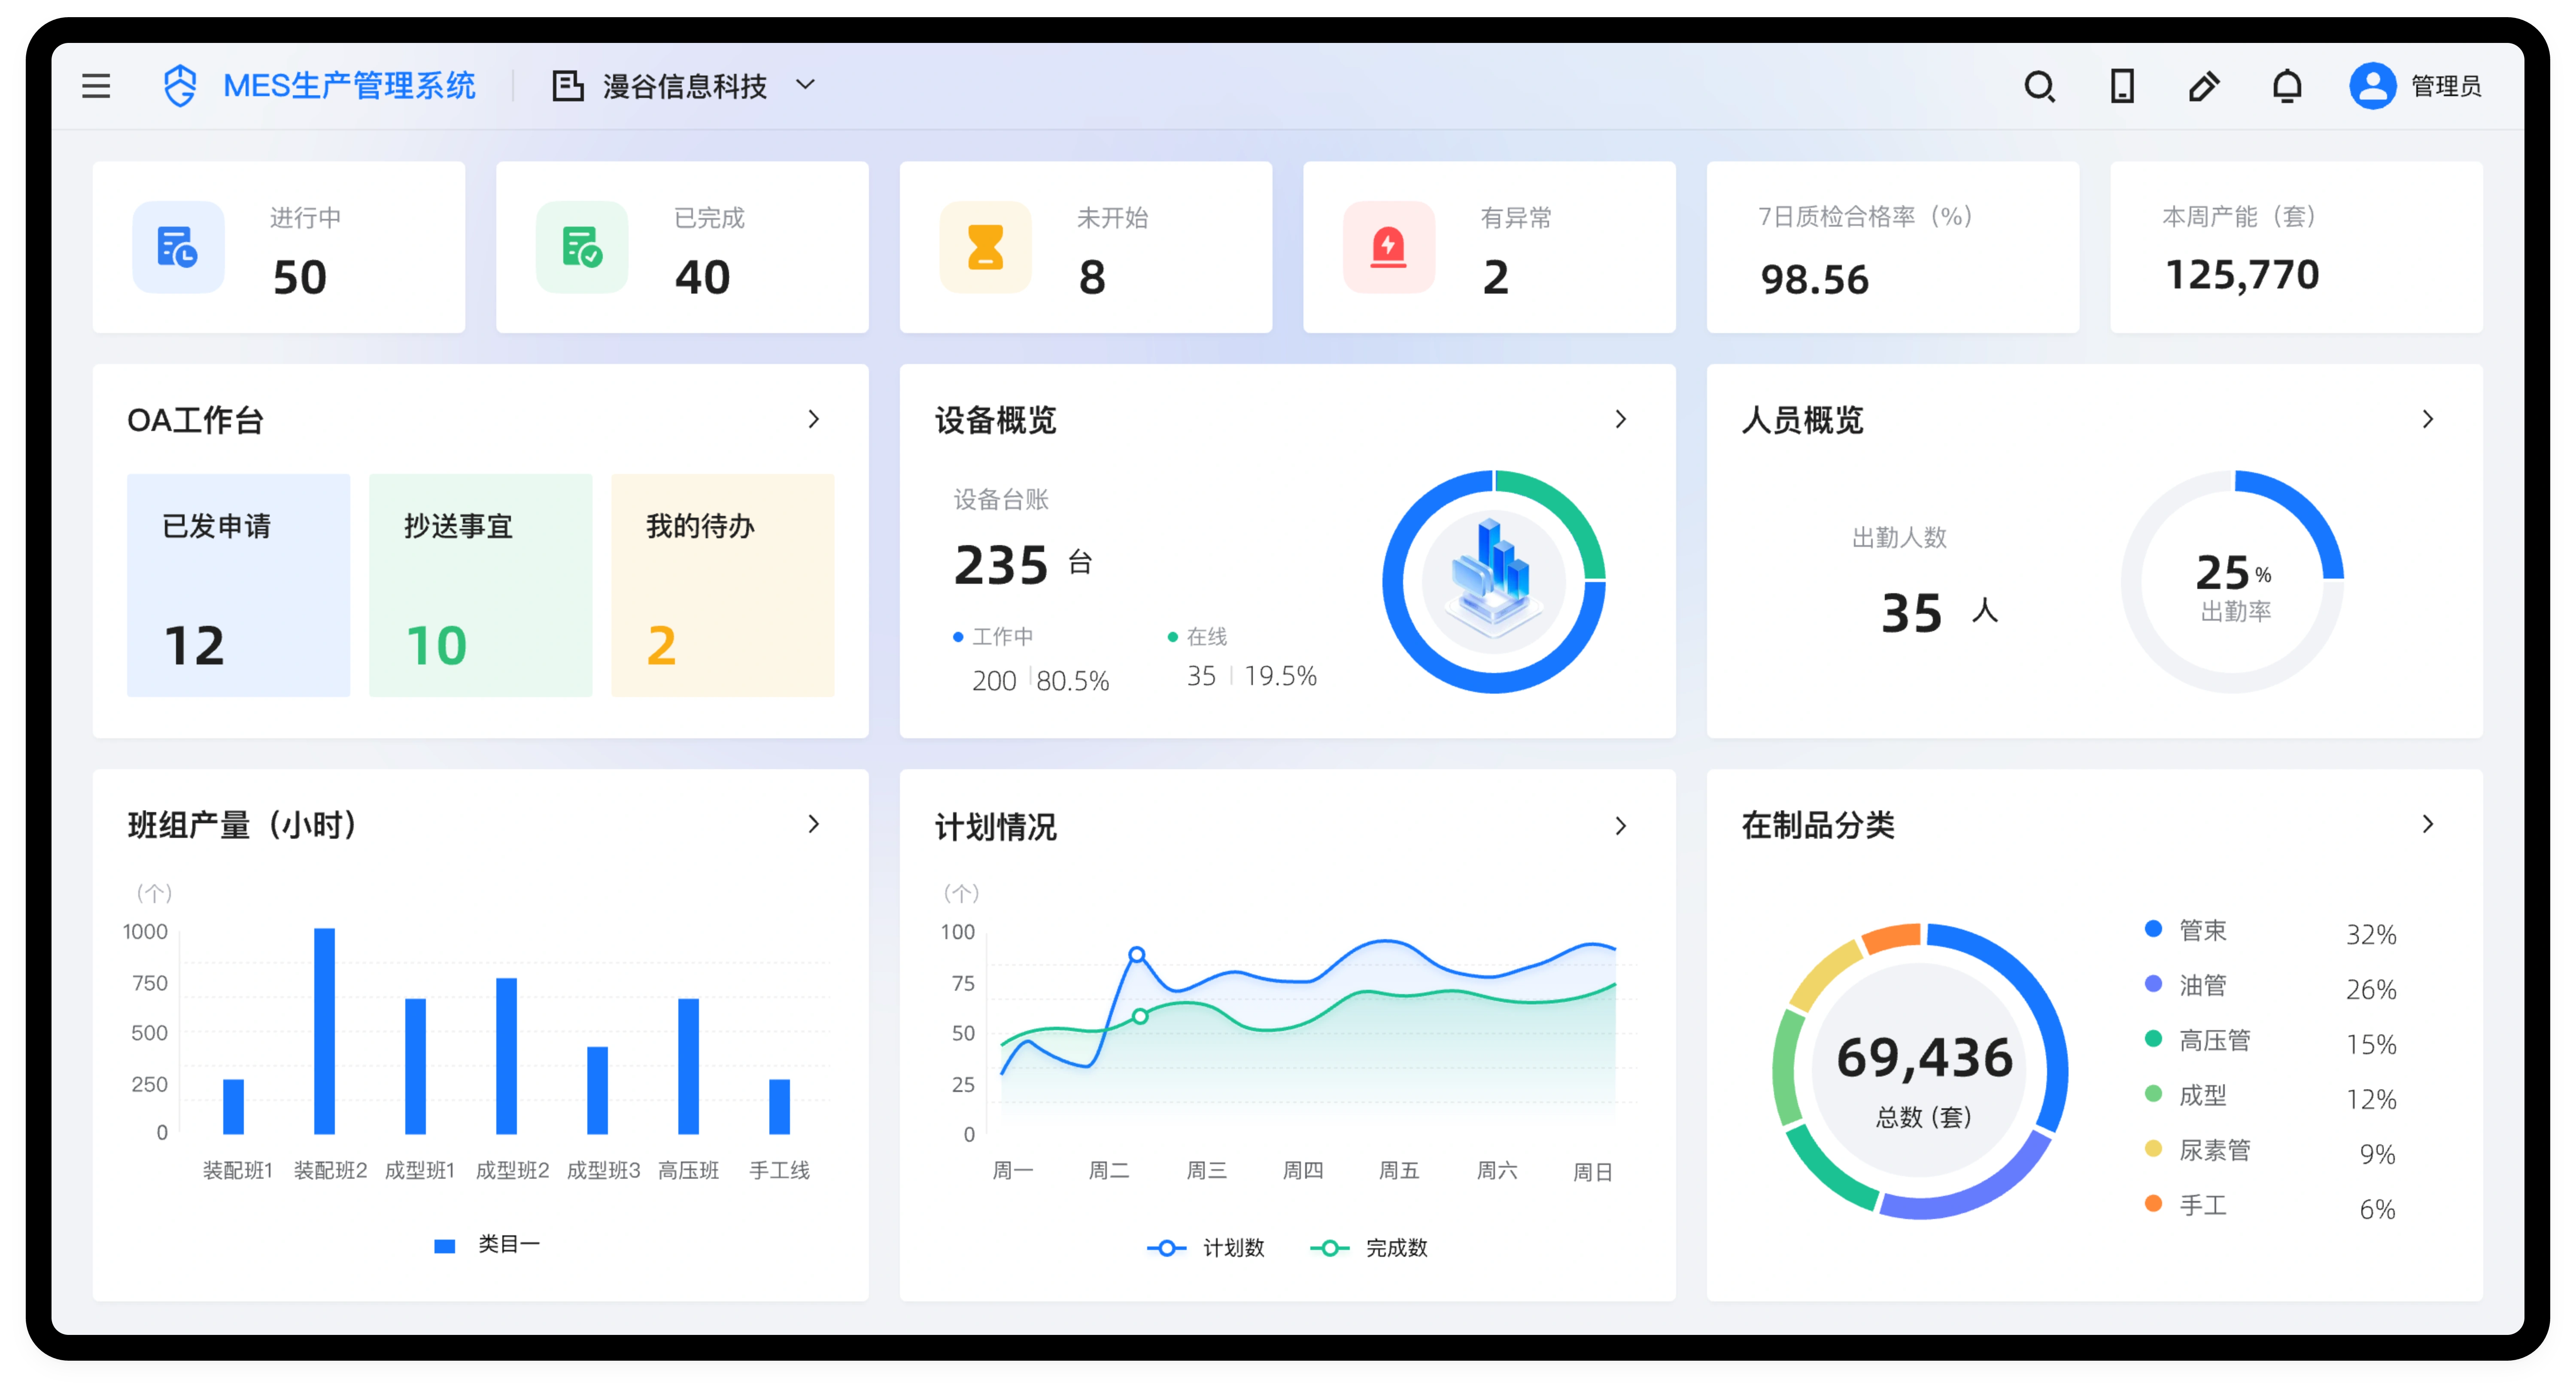Image resolution: width=2576 pixels, height=1395 pixels.
Task: Click the pencil edit icon
Action: (x=2204, y=86)
